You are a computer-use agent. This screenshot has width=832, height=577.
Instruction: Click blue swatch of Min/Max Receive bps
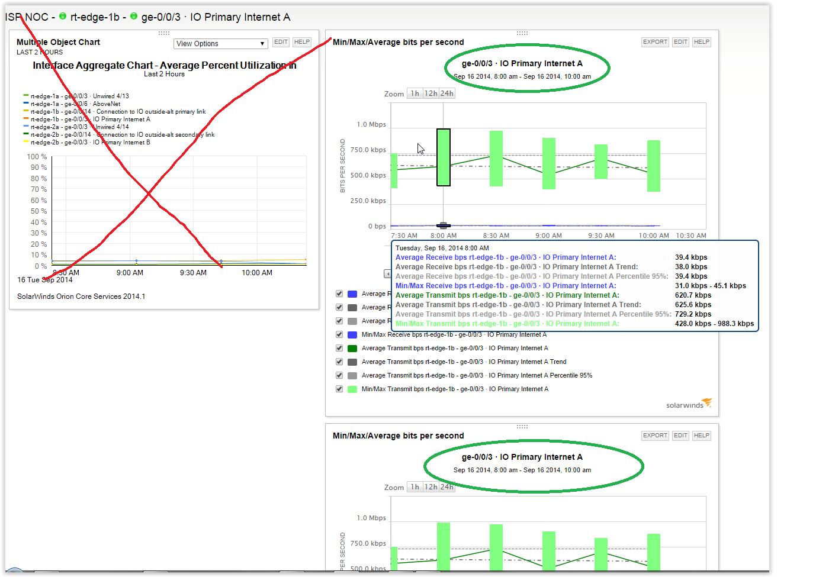[x=352, y=335]
